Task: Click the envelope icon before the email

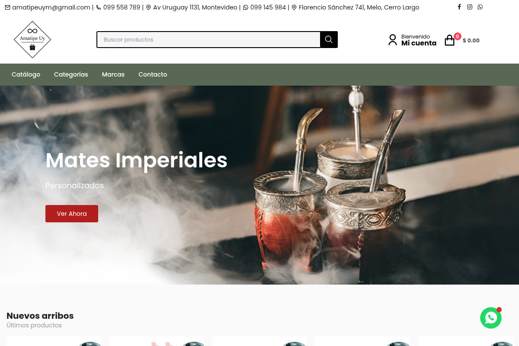Action: (7, 7)
